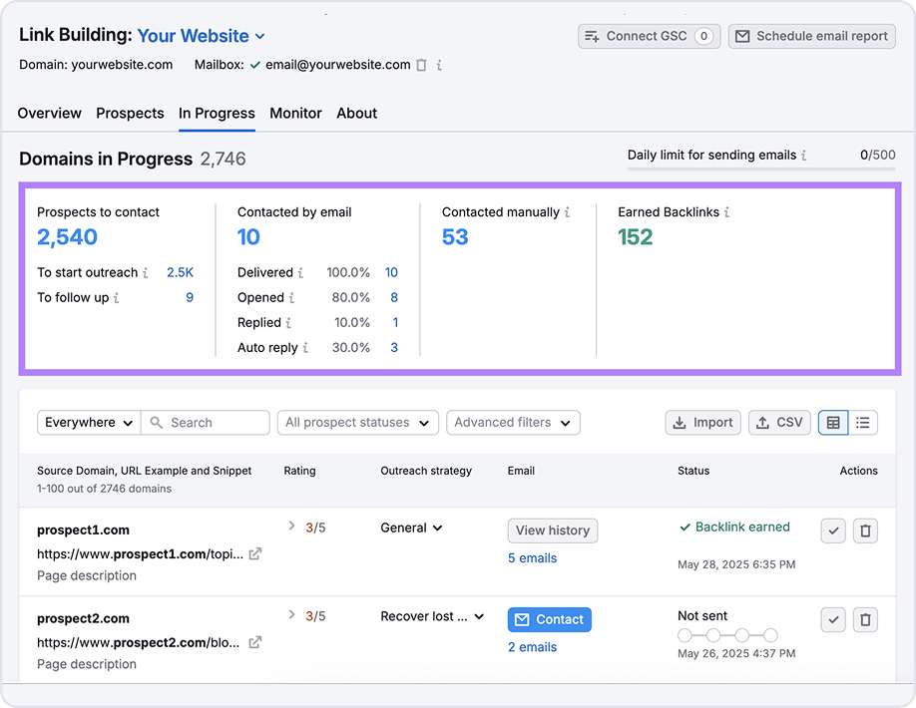Switch to list view layout
This screenshot has height=708, width=916.
[x=863, y=423]
